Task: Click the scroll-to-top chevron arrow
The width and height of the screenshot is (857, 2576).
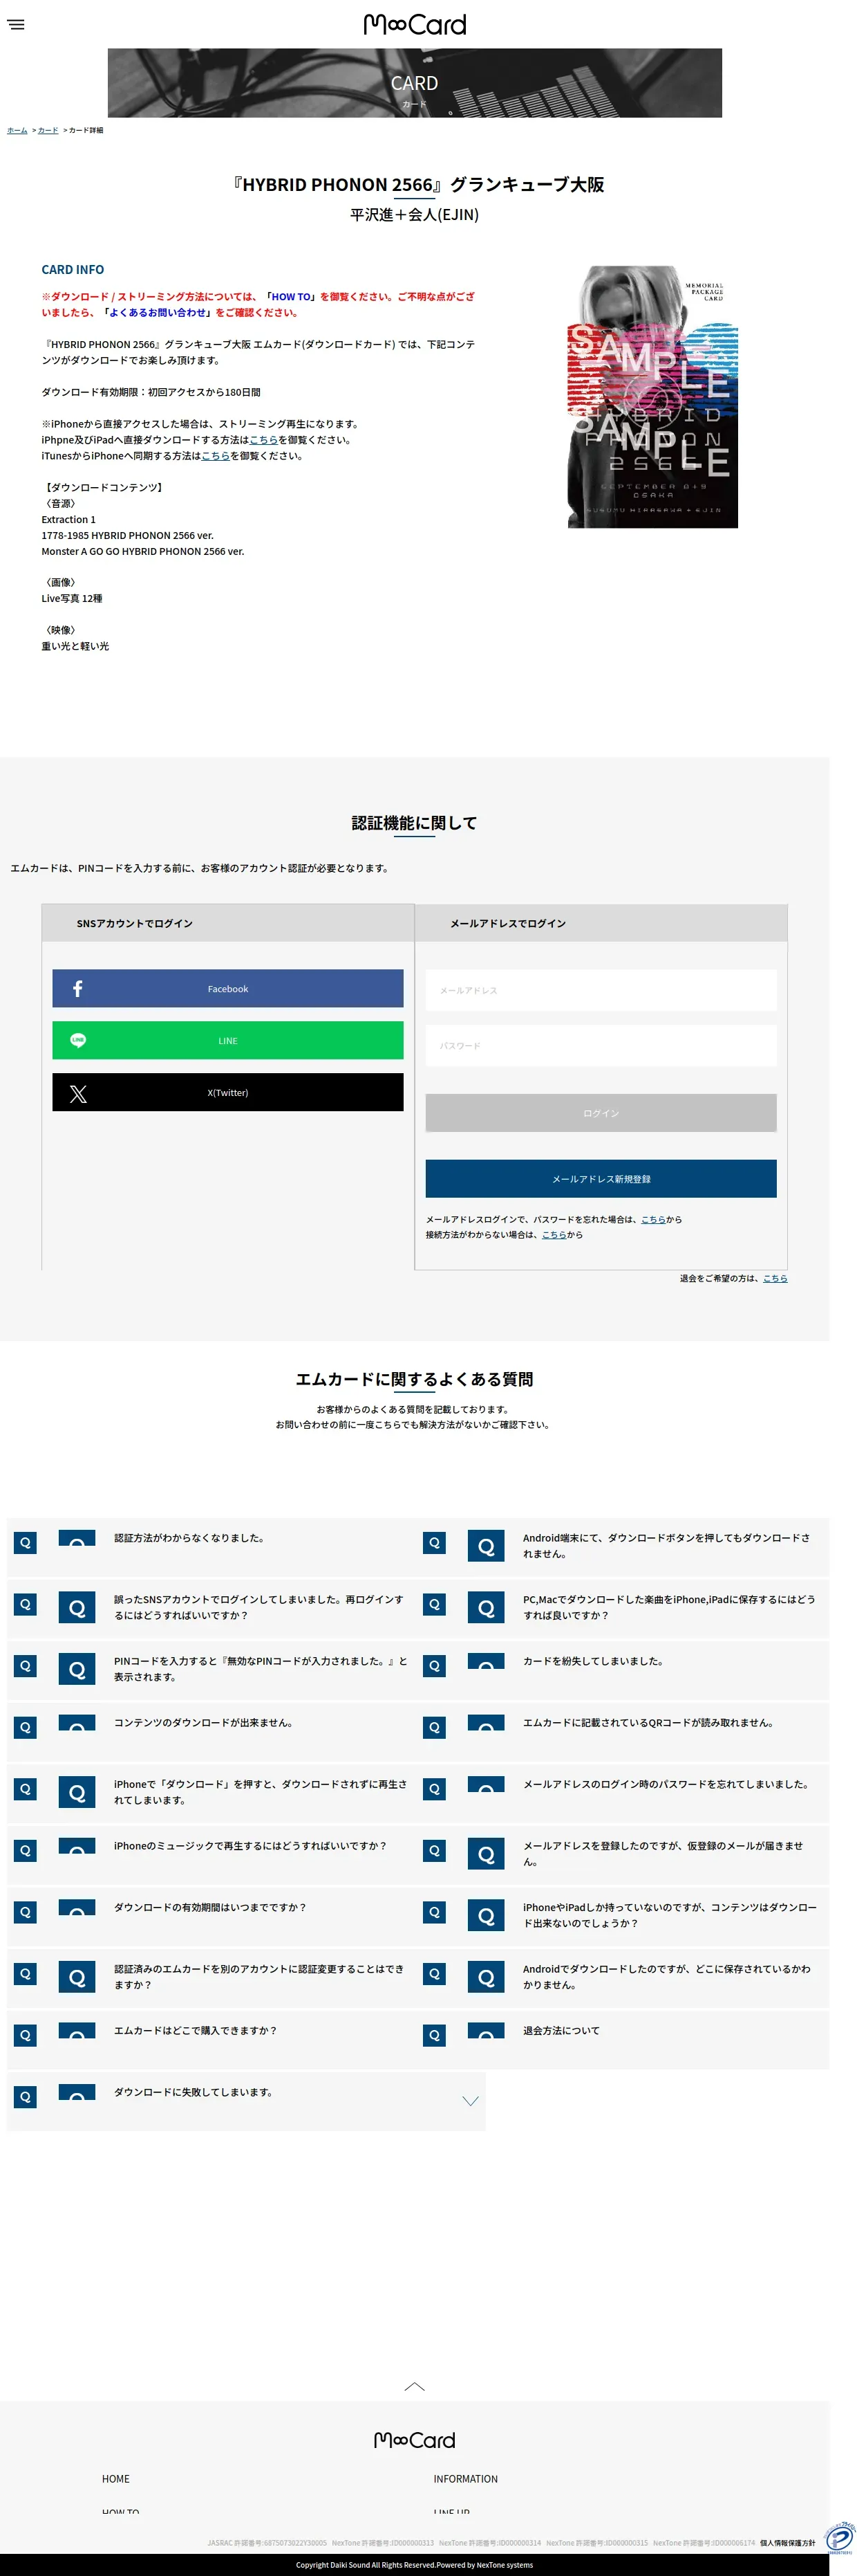Action: [x=415, y=2386]
